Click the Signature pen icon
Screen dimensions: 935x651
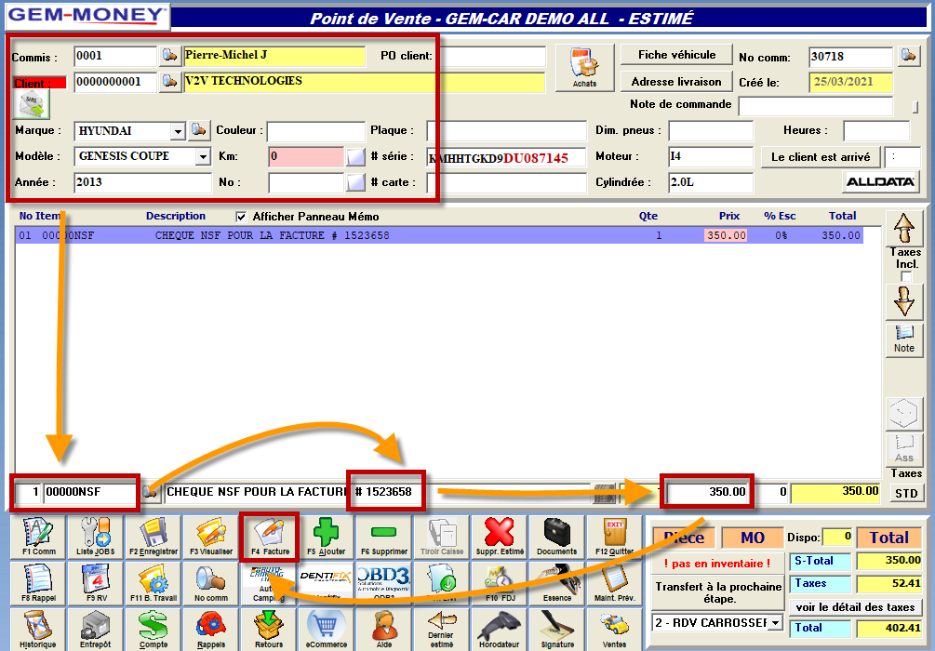(x=557, y=629)
